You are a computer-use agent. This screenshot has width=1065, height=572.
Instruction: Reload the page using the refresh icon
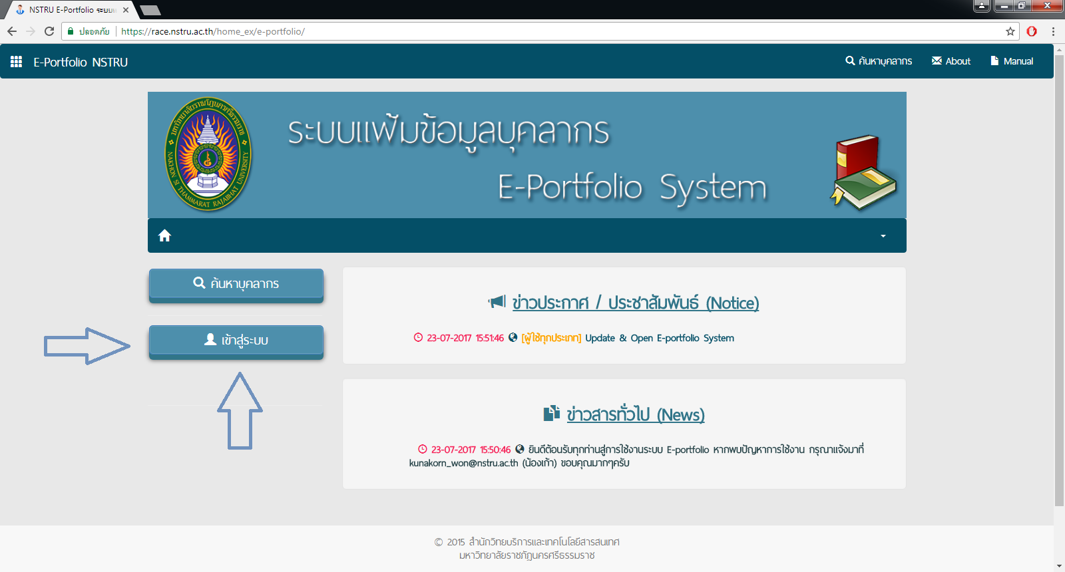tap(49, 31)
